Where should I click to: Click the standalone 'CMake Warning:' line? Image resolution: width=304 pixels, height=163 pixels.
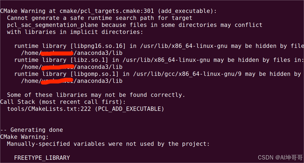click(24, 137)
